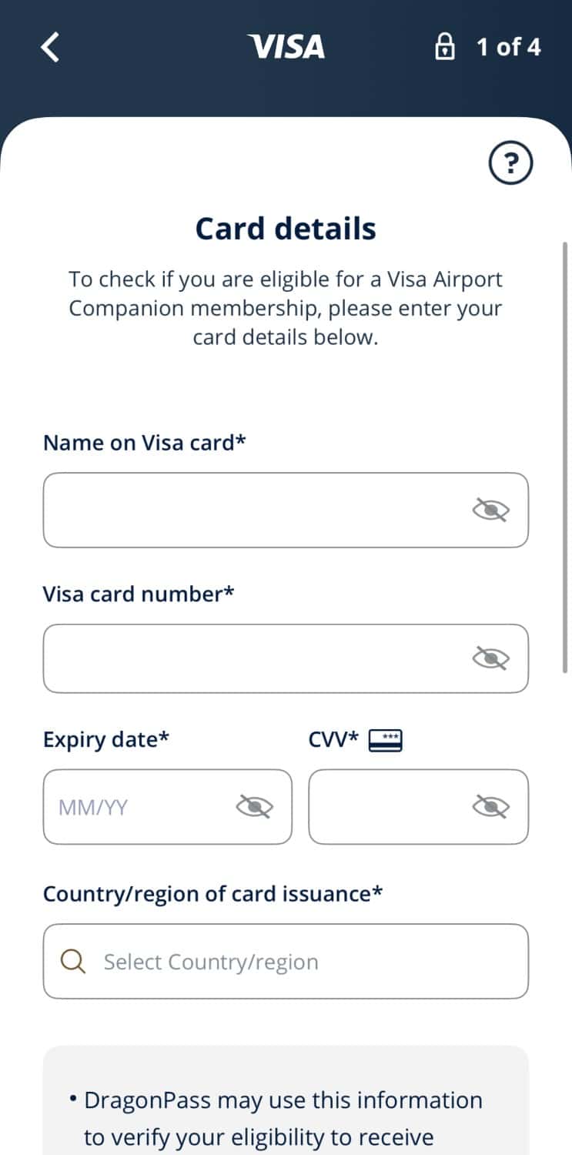Open the Select Country/region dropdown

coord(300,962)
